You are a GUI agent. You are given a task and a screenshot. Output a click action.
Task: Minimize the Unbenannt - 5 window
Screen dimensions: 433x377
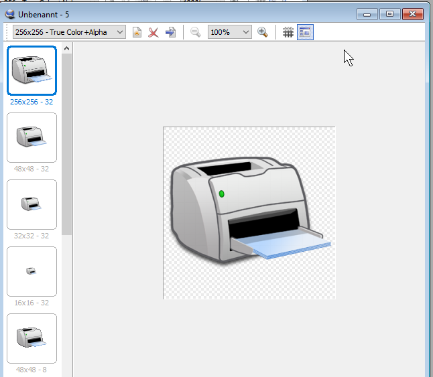click(x=367, y=13)
